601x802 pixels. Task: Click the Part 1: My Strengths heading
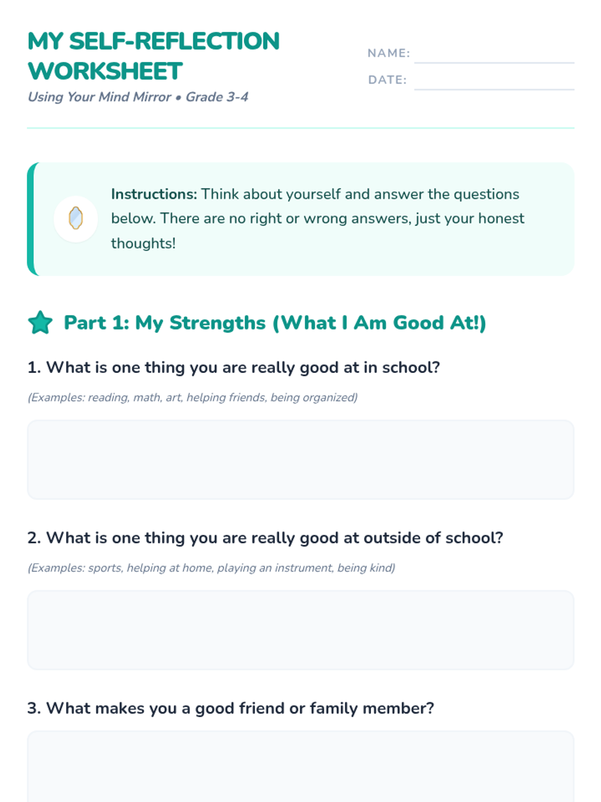275,323
